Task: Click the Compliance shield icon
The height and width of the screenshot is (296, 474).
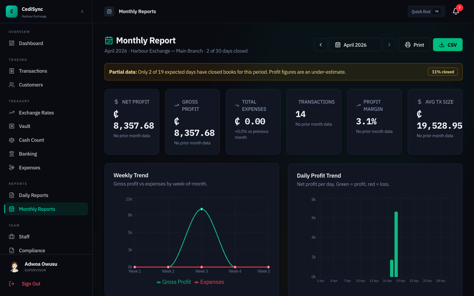Action: click(12, 250)
